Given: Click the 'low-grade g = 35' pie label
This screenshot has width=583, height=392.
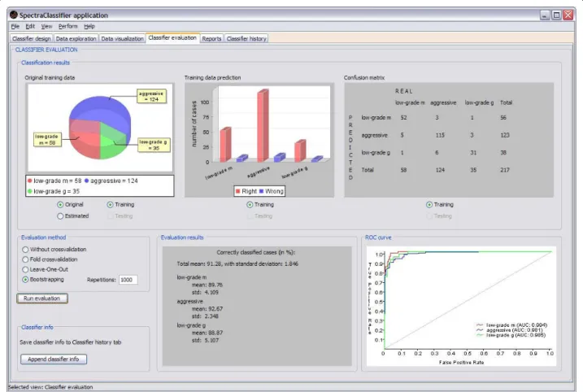Looking at the screenshot, I should [x=154, y=145].
